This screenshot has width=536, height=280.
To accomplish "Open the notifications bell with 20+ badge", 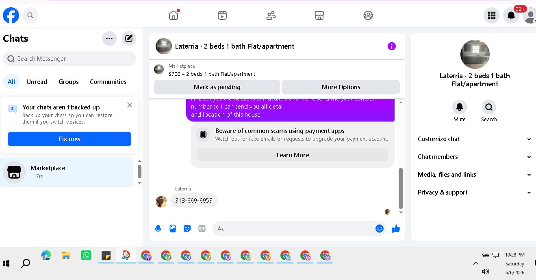I will 511,16.
